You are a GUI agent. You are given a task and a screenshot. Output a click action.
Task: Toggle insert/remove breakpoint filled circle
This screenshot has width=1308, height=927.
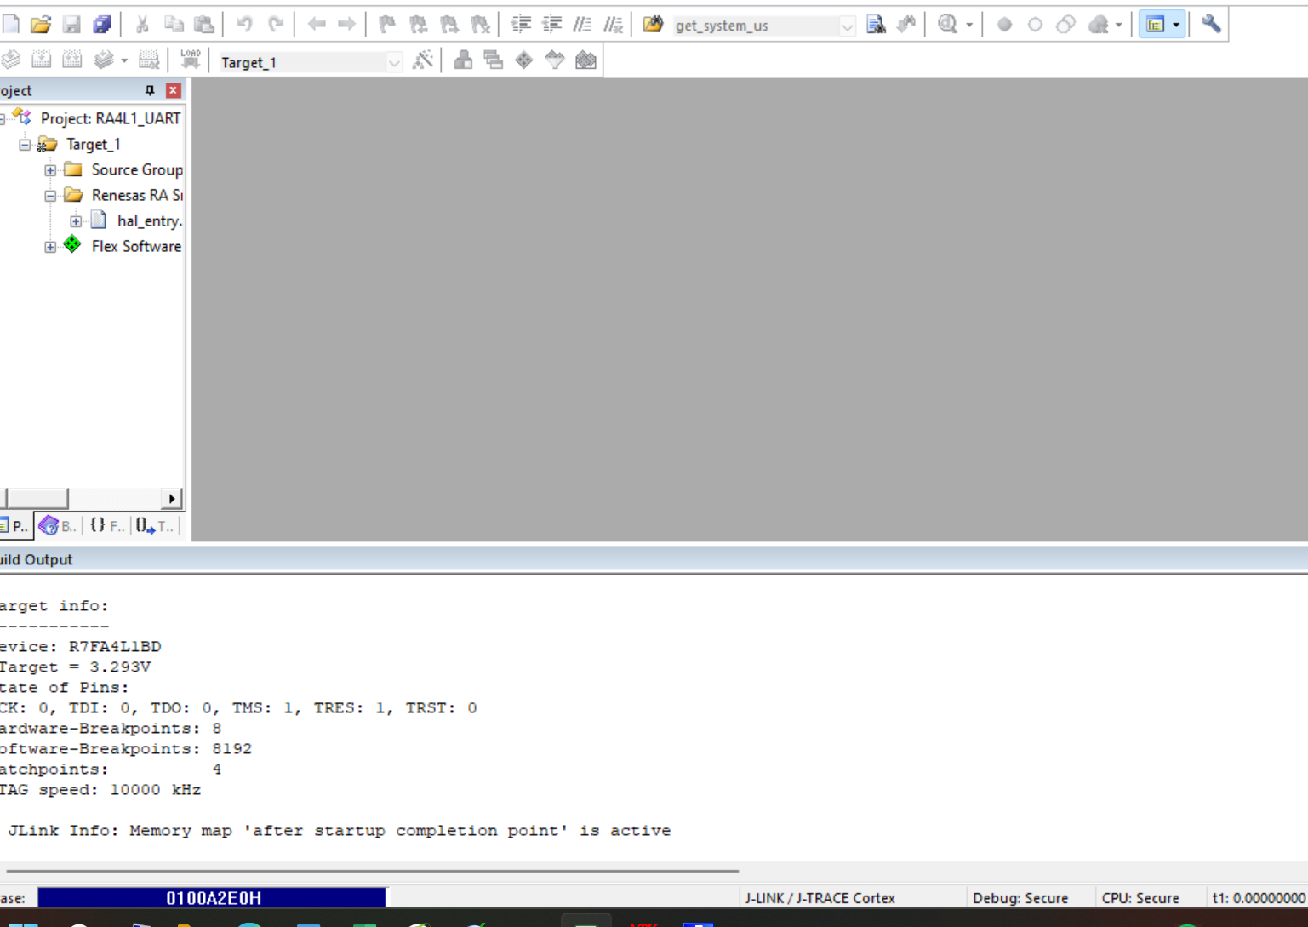point(1004,24)
